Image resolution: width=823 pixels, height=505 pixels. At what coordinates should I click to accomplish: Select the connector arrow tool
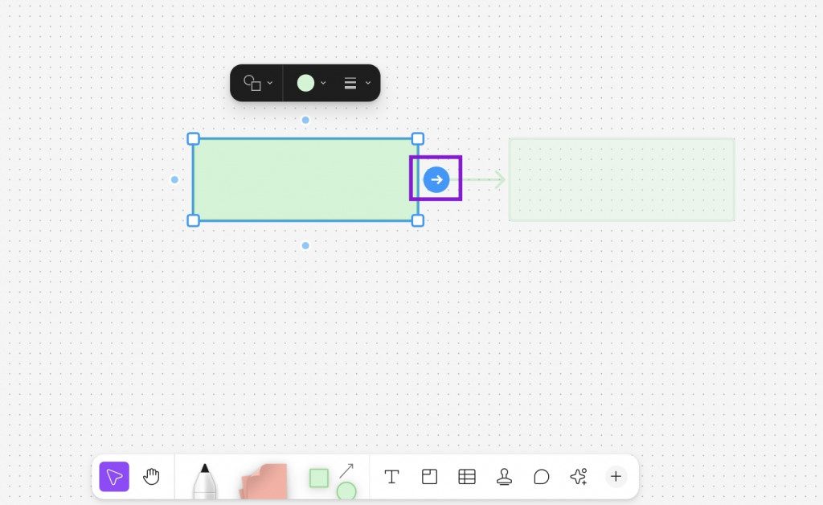(346, 470)
